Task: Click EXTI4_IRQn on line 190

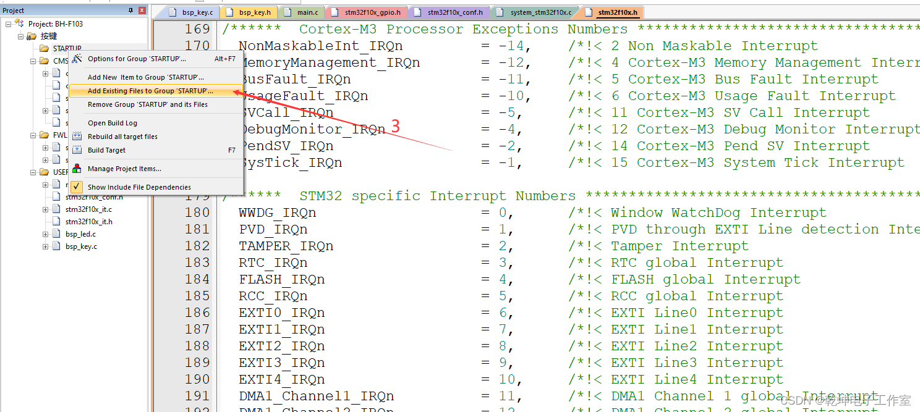Action: click(282, 379)
